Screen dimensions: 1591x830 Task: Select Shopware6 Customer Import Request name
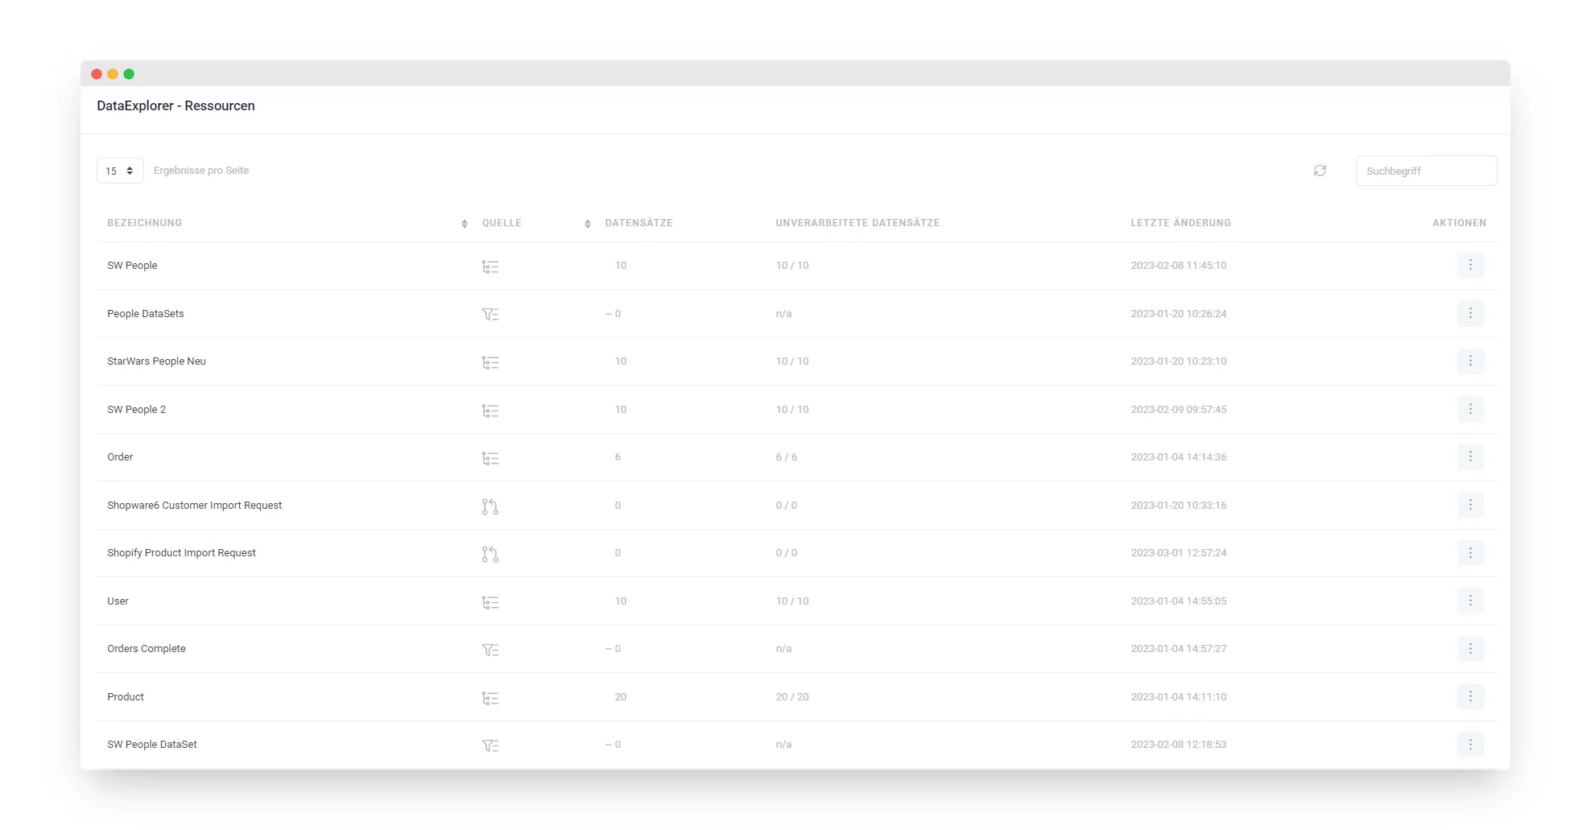195,506
